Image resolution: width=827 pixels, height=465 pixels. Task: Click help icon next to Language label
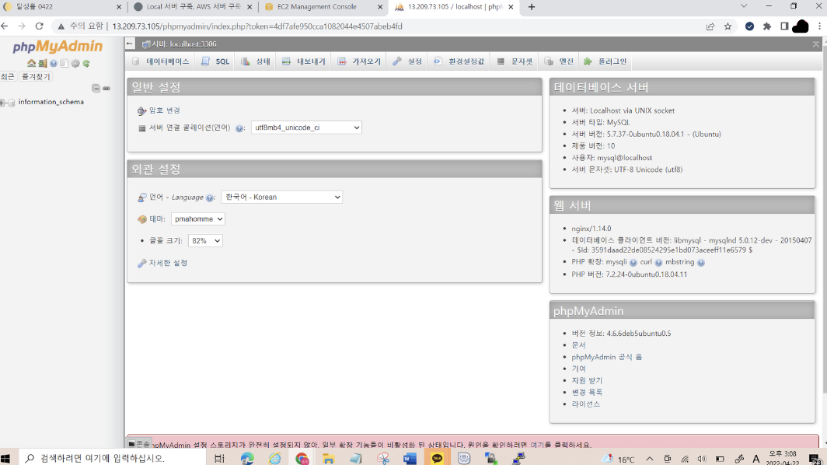click(x=209, y=198)
